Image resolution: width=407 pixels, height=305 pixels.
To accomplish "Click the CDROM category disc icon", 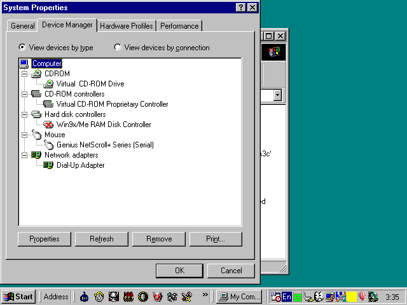I will 36,74.
